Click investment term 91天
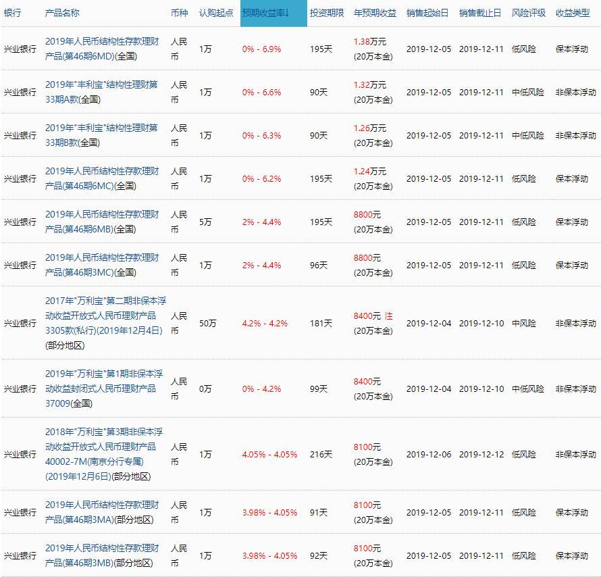This screenshot has height=577, width=601. [319, 513]
